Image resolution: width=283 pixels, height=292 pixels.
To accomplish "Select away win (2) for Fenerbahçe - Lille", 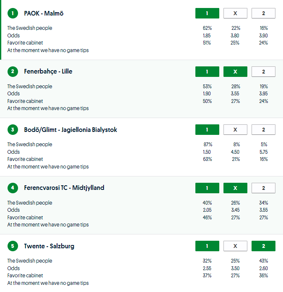I will [263, 72].
